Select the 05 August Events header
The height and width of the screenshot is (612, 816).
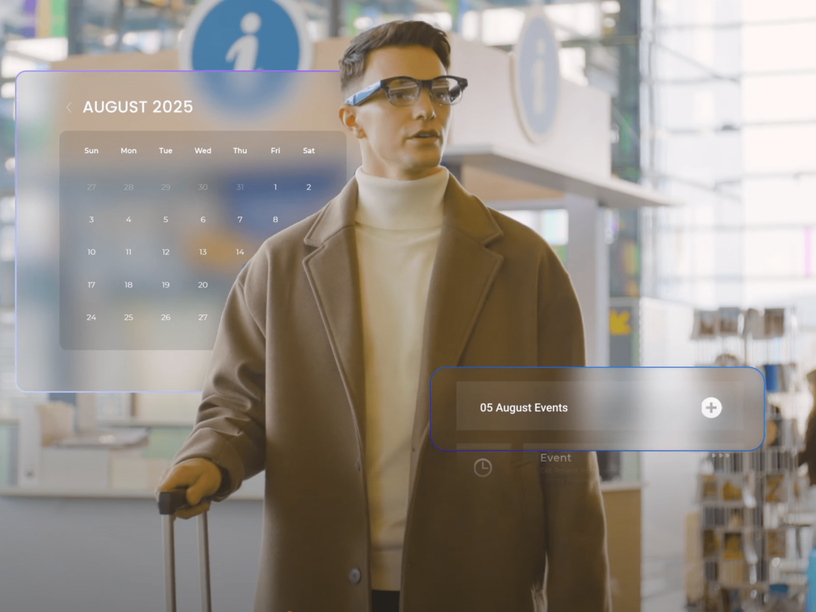(x=523, y=407)
